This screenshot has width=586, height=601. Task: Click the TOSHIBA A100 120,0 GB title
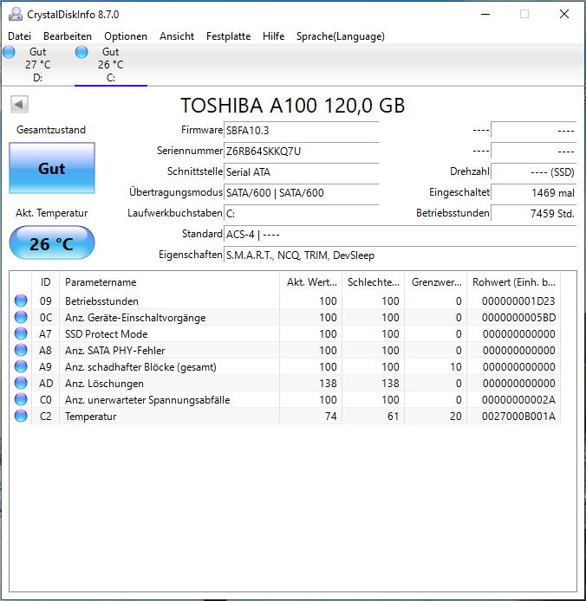coord(293,106)
